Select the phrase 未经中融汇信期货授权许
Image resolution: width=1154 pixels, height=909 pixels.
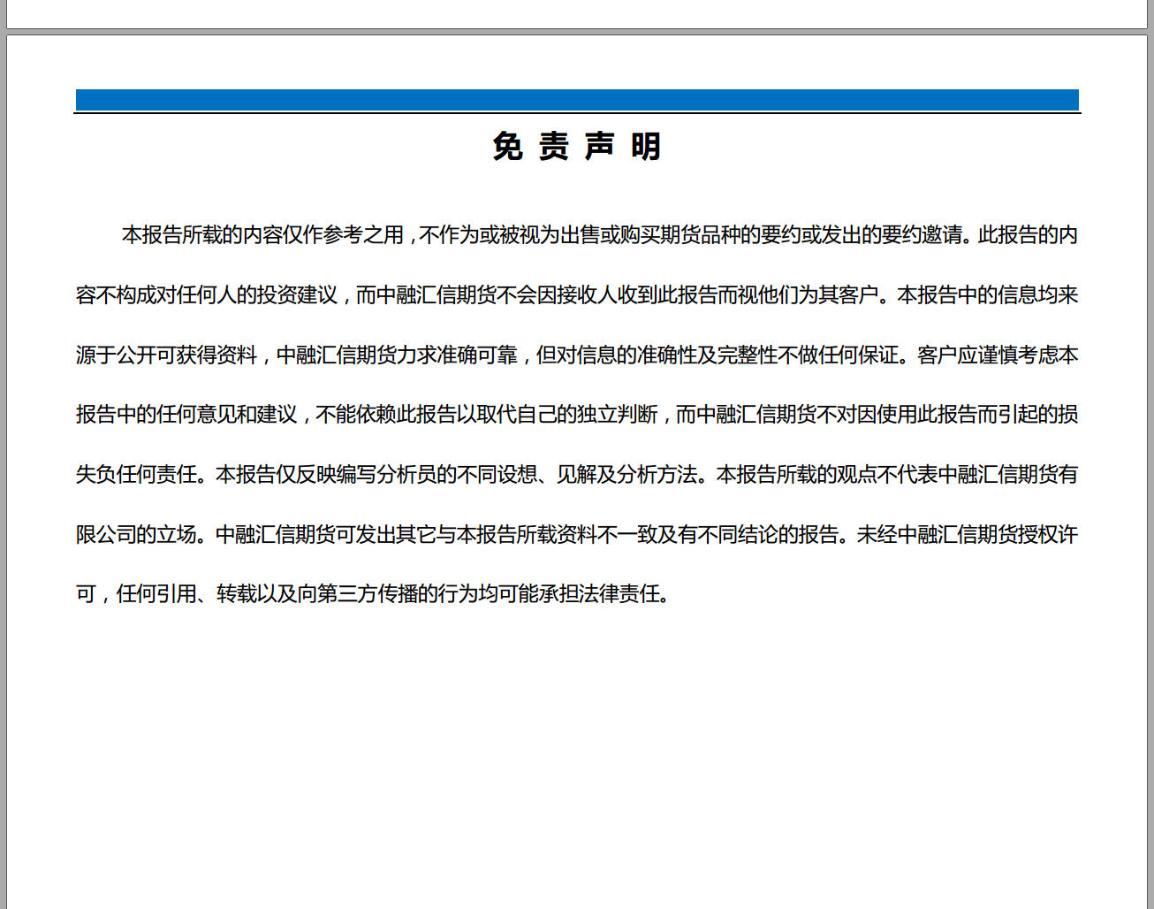[x=968, y=535]
